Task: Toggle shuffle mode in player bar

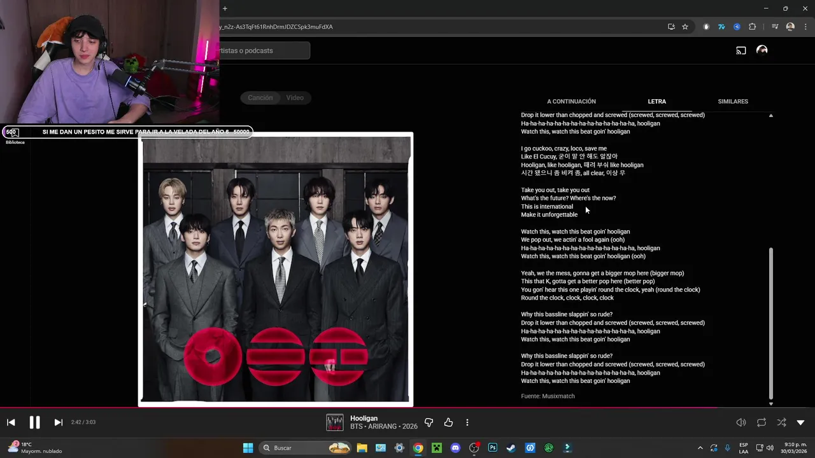Action: point(781,422)
